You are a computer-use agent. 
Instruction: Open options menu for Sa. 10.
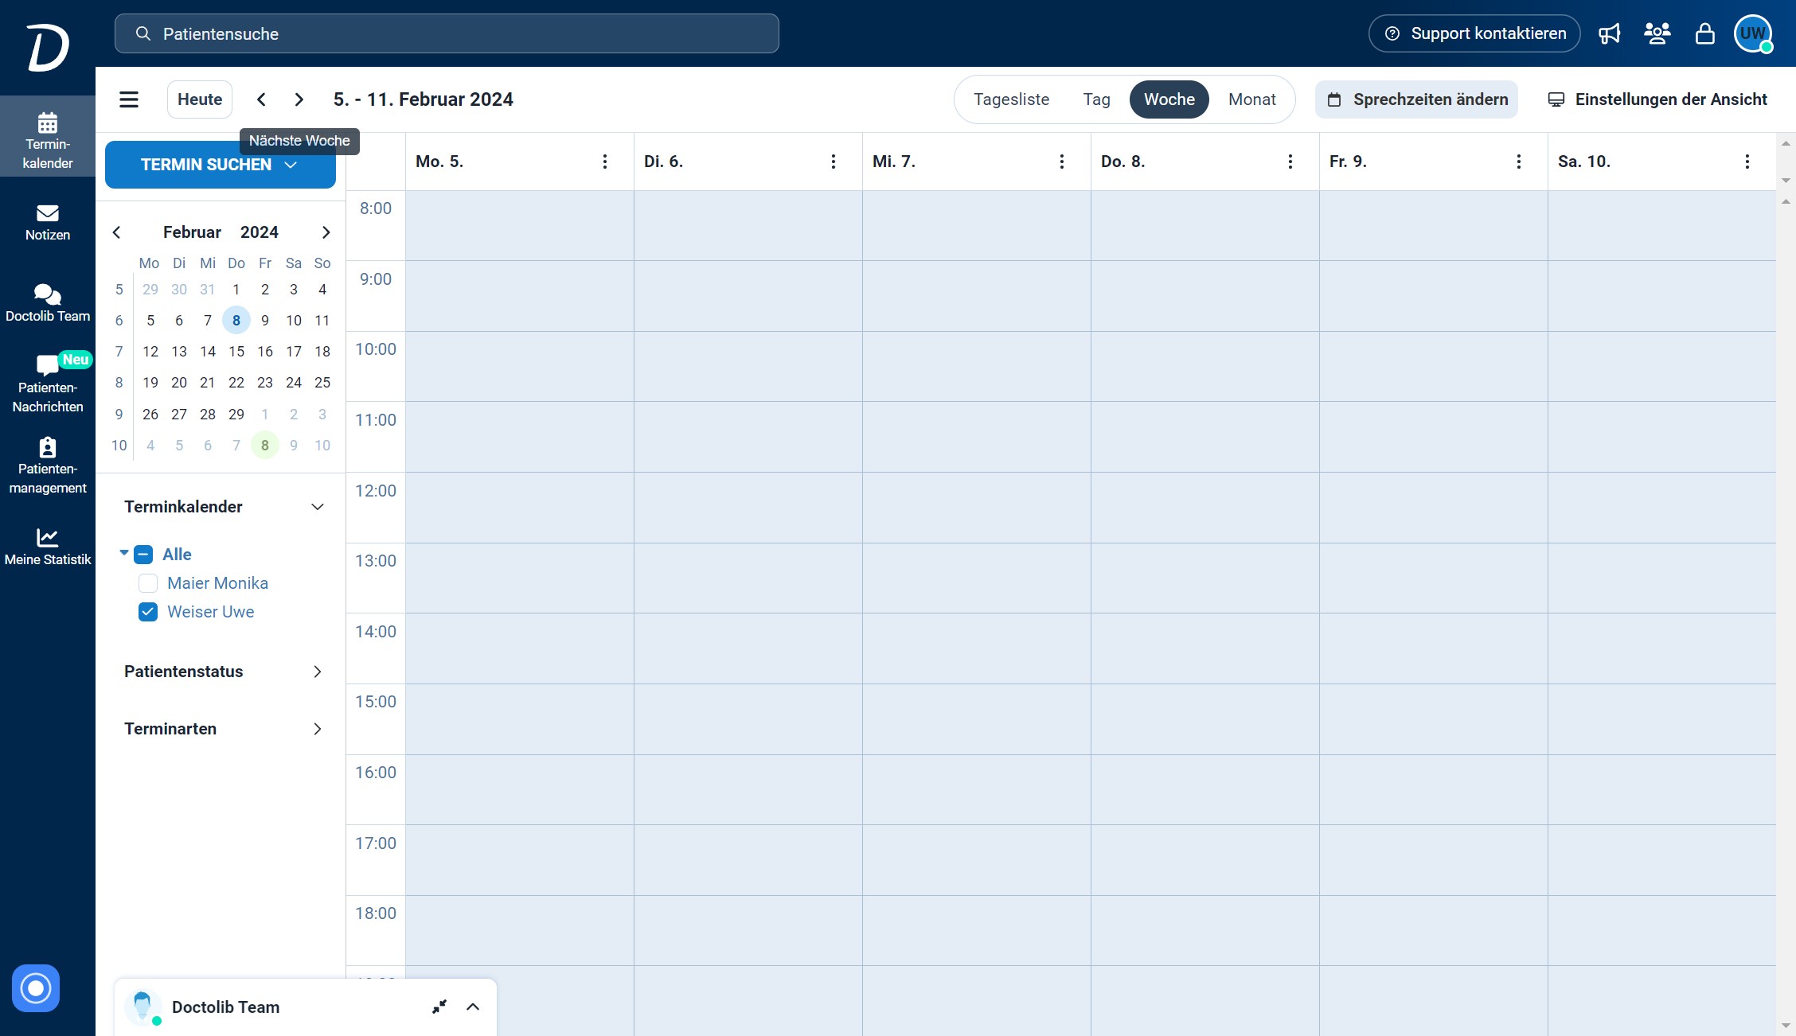click(1747, 162)
